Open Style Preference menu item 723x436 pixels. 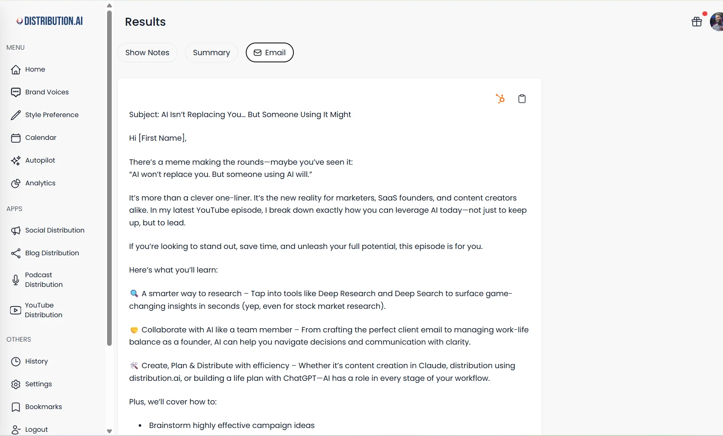[x=51, y=115]
